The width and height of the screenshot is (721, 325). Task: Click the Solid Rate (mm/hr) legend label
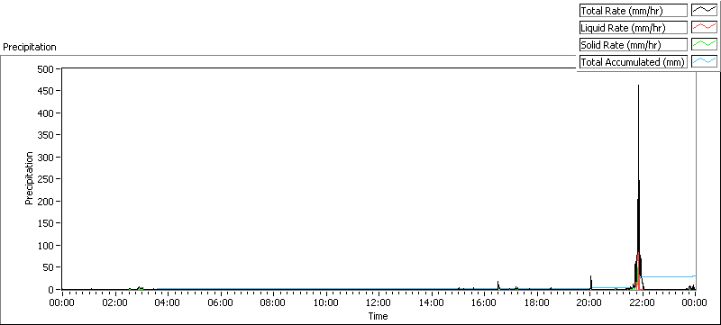[x=634, y=45]
